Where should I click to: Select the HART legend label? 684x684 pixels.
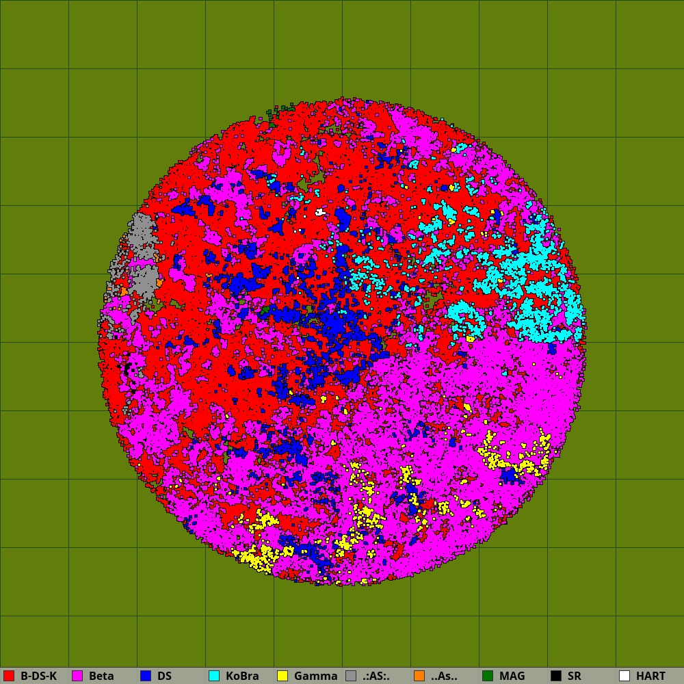click(x=651, y=676)
